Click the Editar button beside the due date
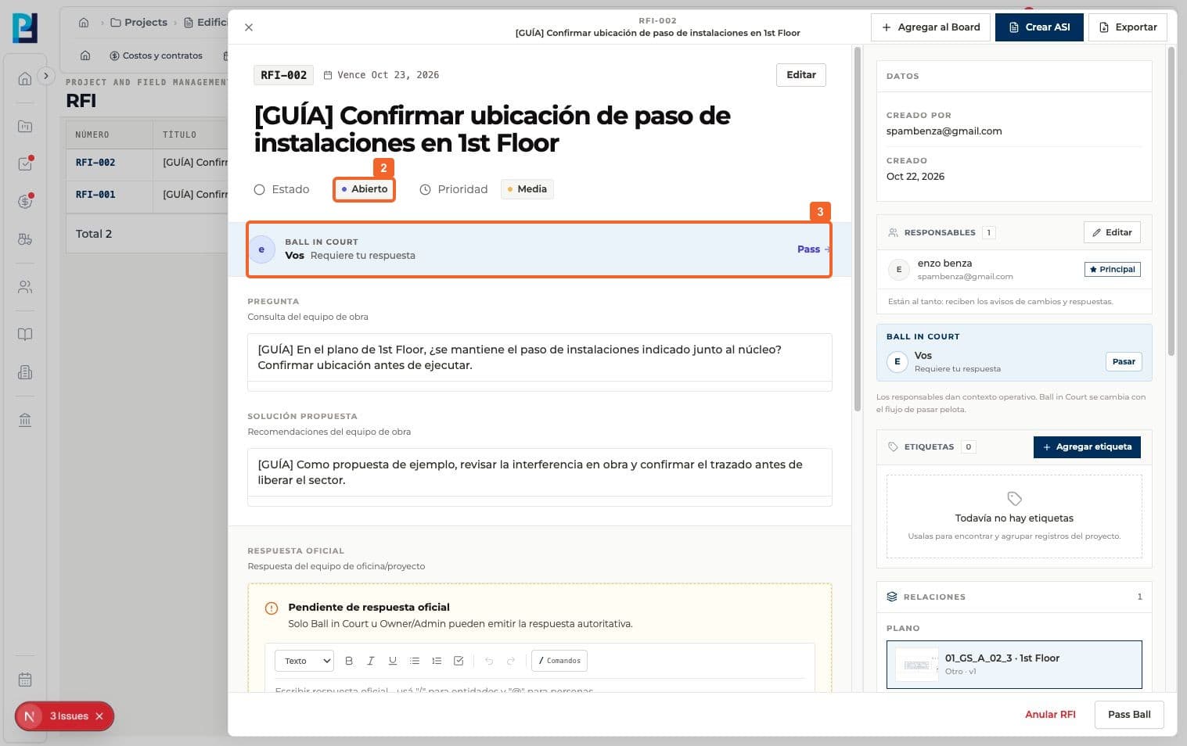The height and width of the screenshot is (746, 1187). click(800, 75)
